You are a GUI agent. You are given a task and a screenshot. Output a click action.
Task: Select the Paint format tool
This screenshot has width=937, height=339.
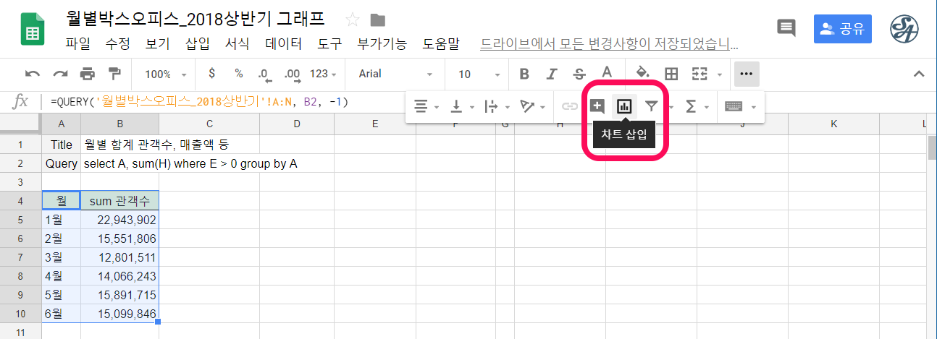tap(114, 74)
